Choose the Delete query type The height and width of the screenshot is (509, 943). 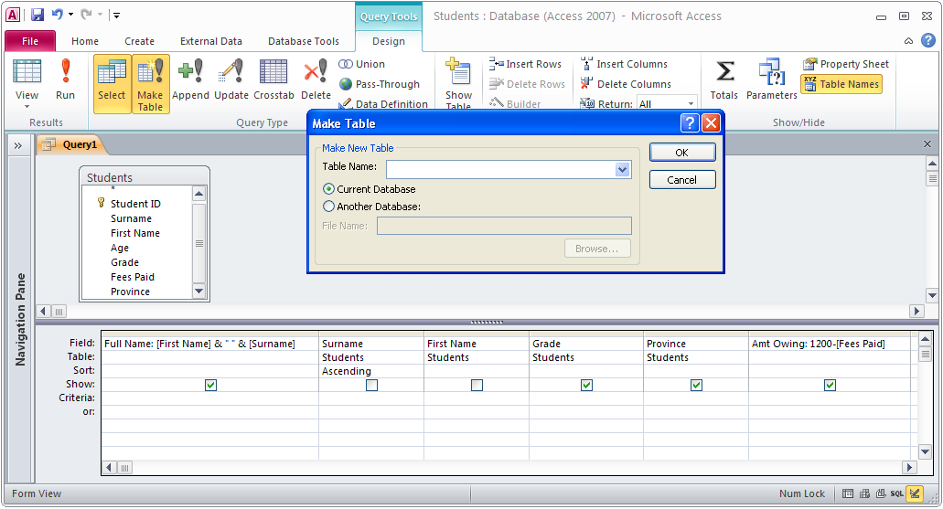[x=316, y=80]
